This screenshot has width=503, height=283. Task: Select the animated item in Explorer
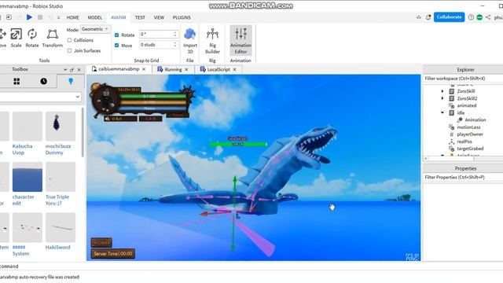point(466,105)
